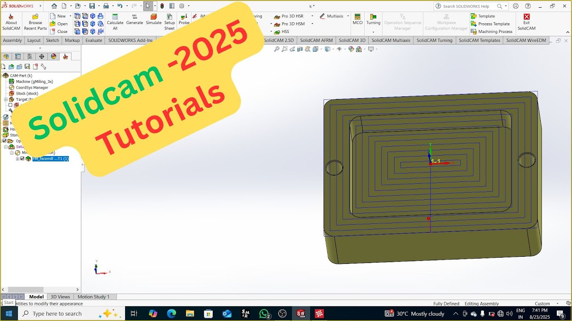Toggle FM_facemill operation checkbox
Image resolution: width=572 pixels, height=321 pixels.
[22, 159]
